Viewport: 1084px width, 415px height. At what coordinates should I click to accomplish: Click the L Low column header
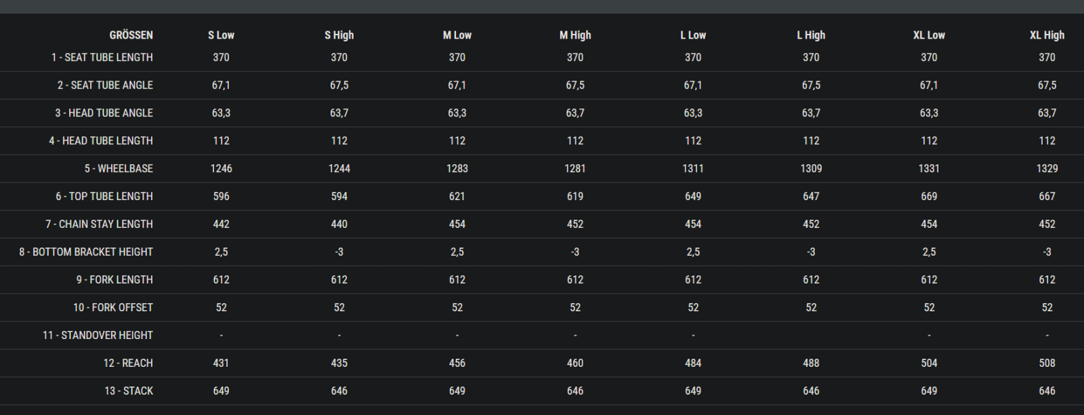pos(692,35)
